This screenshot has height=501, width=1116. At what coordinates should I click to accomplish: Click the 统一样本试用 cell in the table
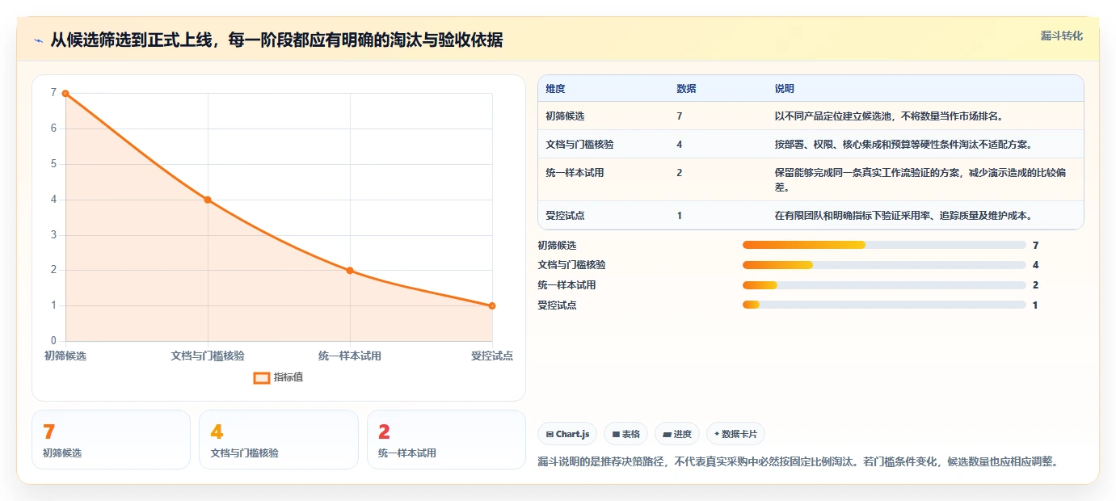[x=575, y=173]
